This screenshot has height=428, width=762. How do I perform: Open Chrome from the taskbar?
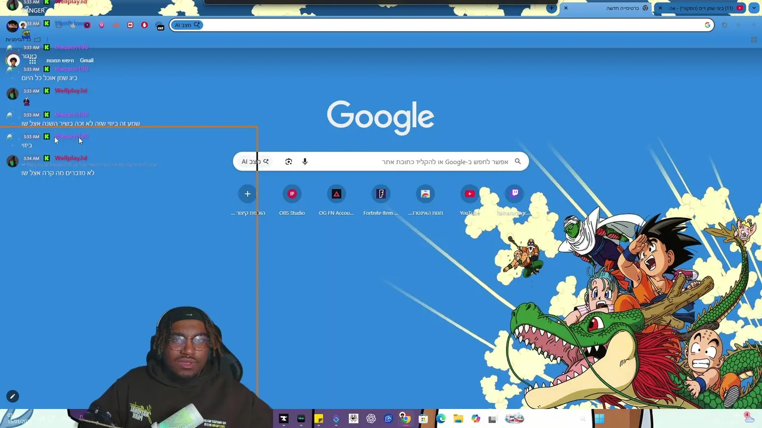[x=405, y=418]
